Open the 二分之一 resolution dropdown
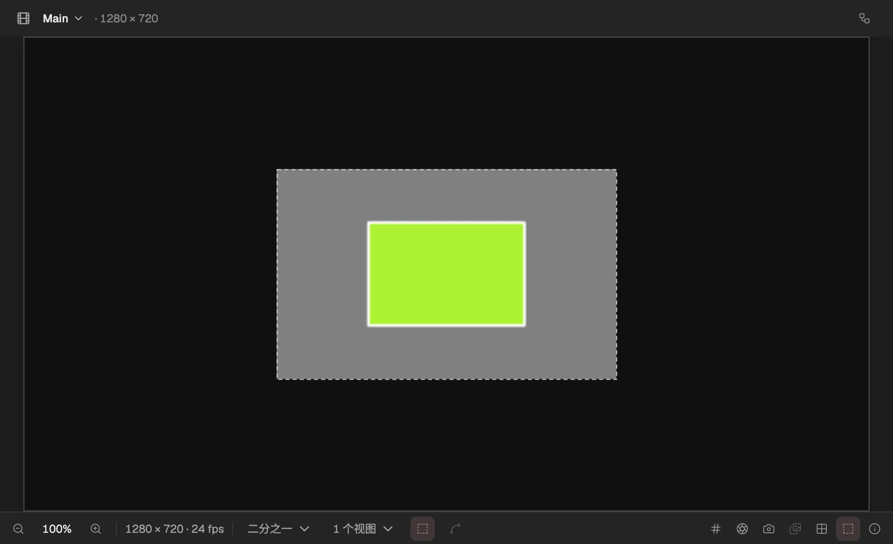This screenshot has height=544, width=893. (278, 529)
